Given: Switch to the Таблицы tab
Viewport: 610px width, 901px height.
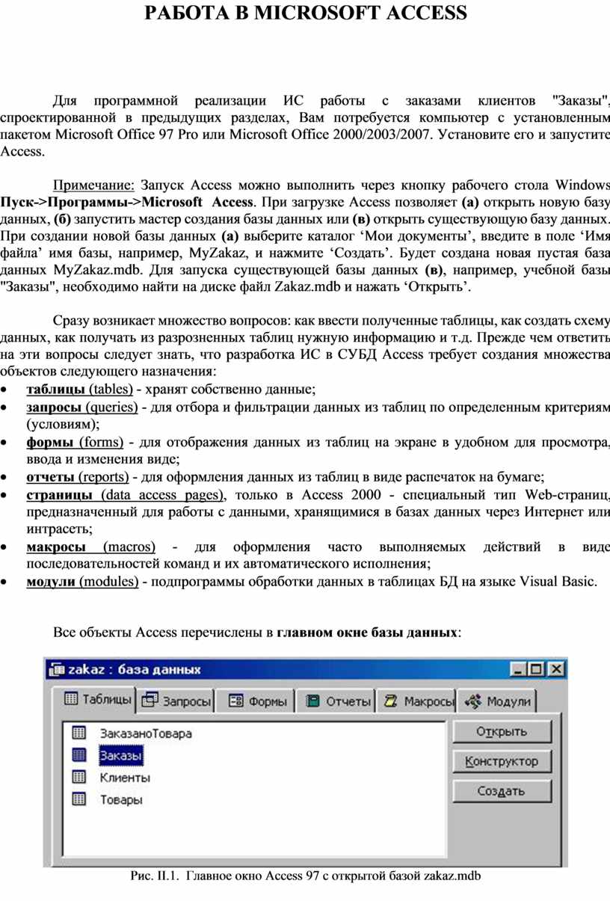Looking at the screenshot, I should 96,699.
